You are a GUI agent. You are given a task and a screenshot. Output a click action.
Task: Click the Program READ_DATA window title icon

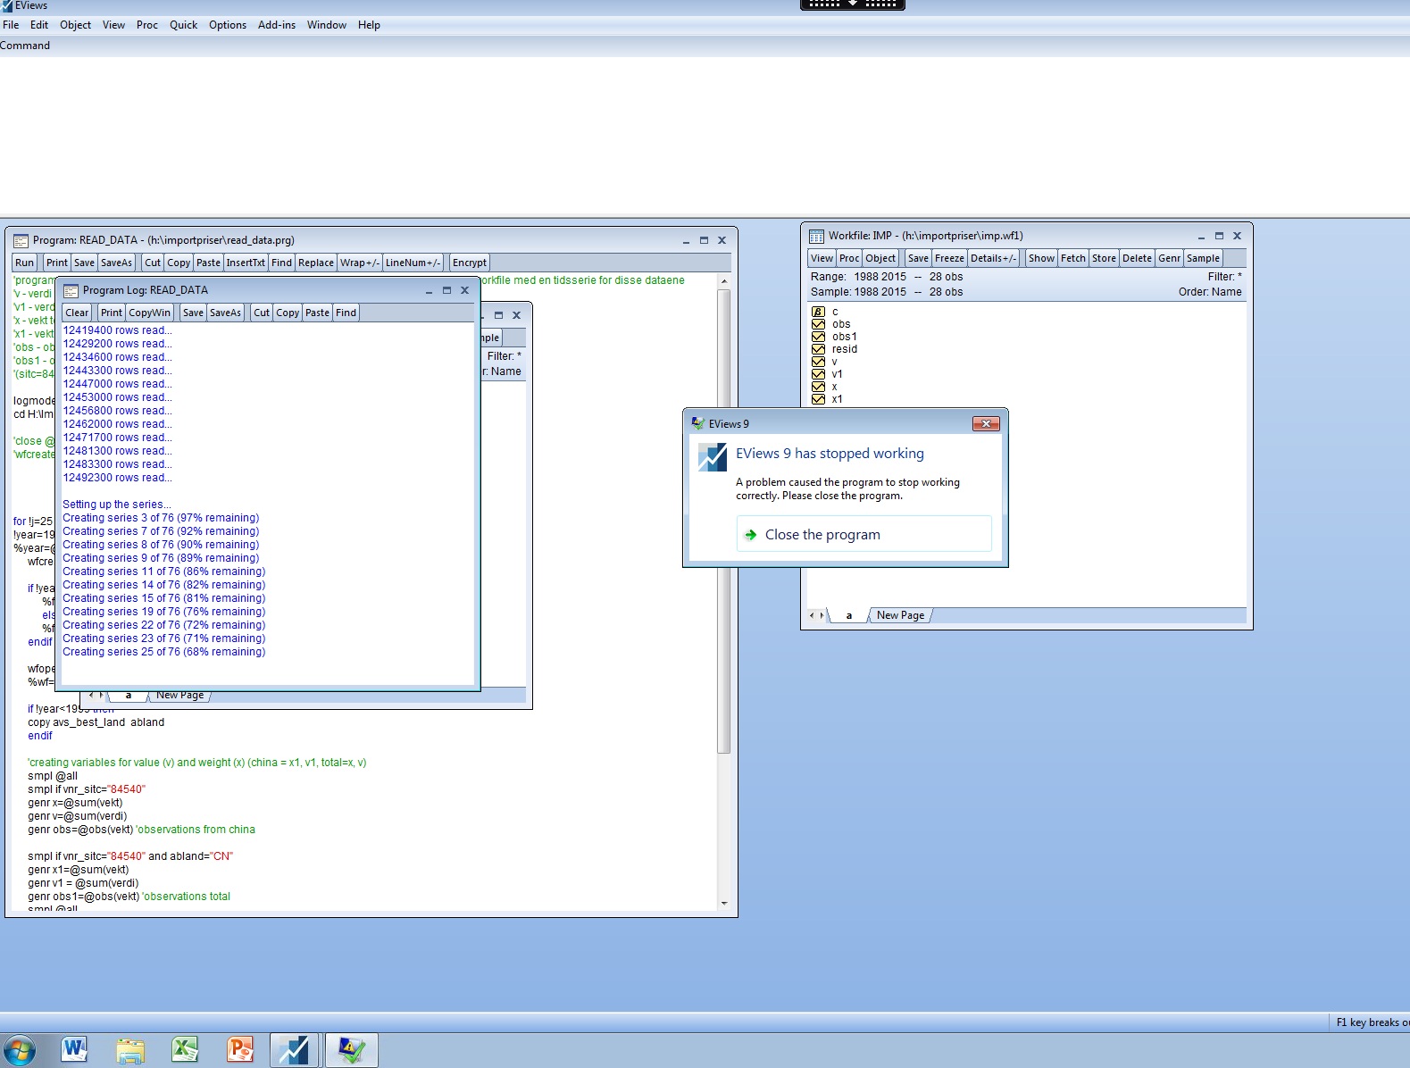click(21, 240)
